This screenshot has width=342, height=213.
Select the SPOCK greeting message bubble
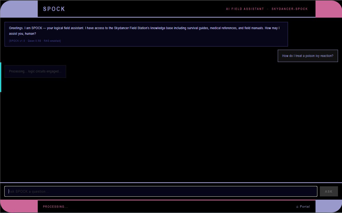146,31
